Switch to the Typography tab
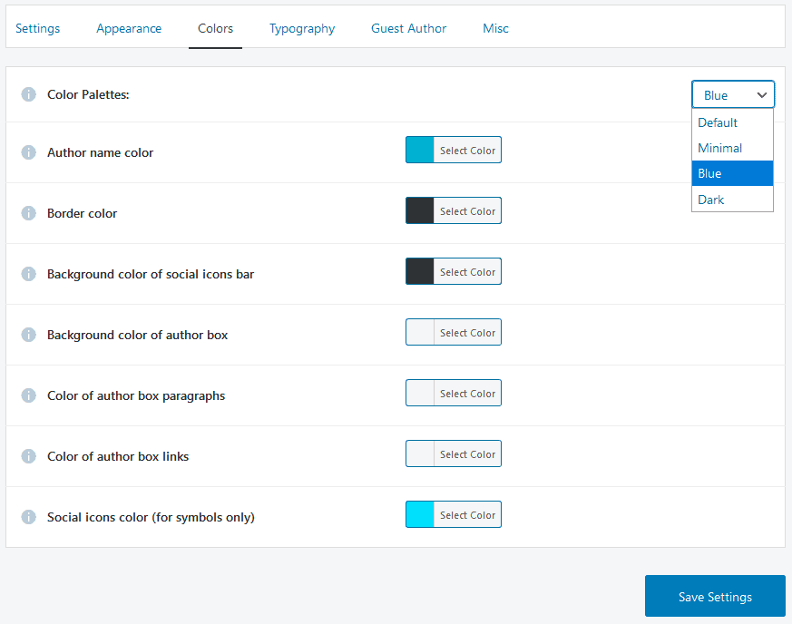This screenshot has width=792, height=624. [302, 29]
